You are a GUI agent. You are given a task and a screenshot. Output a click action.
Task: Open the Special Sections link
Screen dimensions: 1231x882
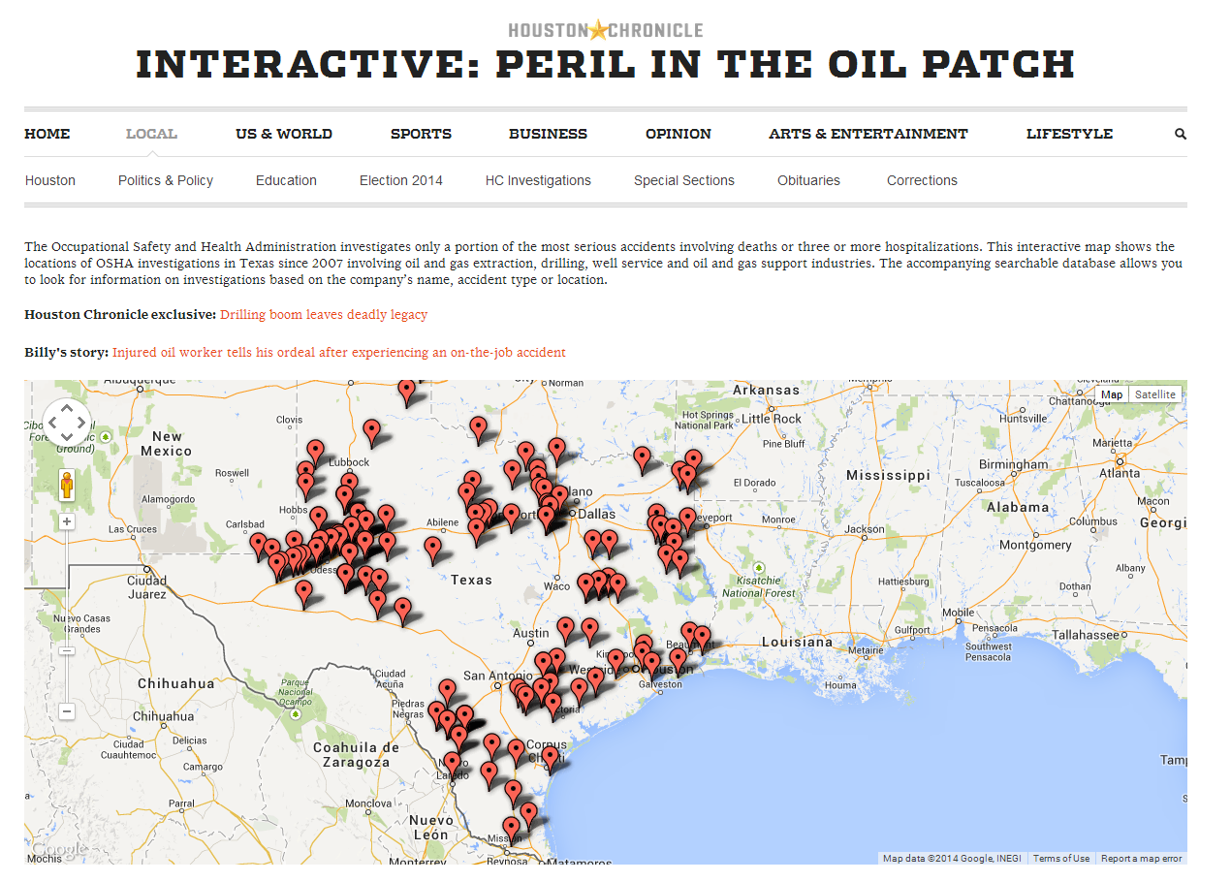(x=684, y=180)
